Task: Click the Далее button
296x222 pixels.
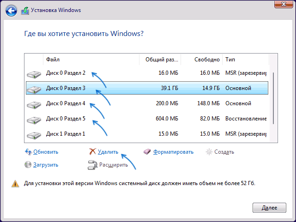Action: 269,208
